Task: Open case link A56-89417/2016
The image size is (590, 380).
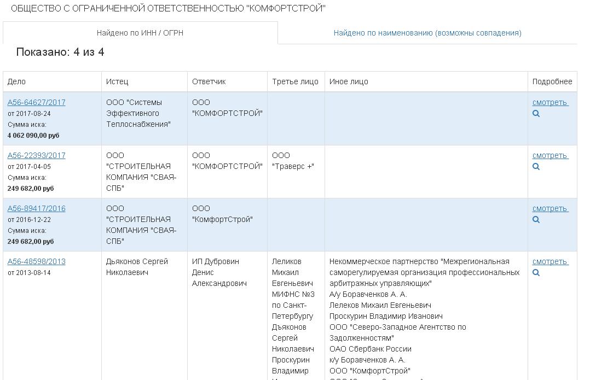Action: 37,208
